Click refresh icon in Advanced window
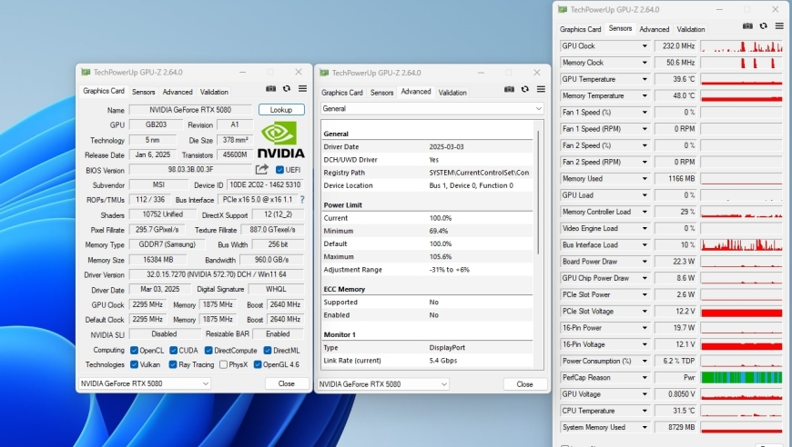 pos(524,89)
